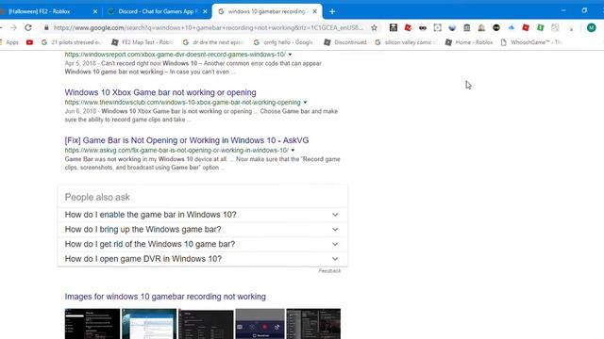Open the second image thumbnail with blue window

click(149, 324)
